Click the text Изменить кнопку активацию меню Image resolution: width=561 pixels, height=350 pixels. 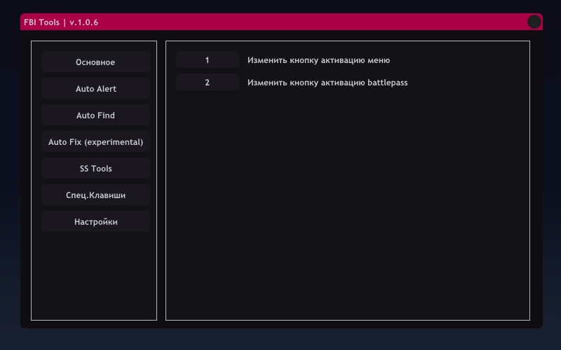point(318,60)
